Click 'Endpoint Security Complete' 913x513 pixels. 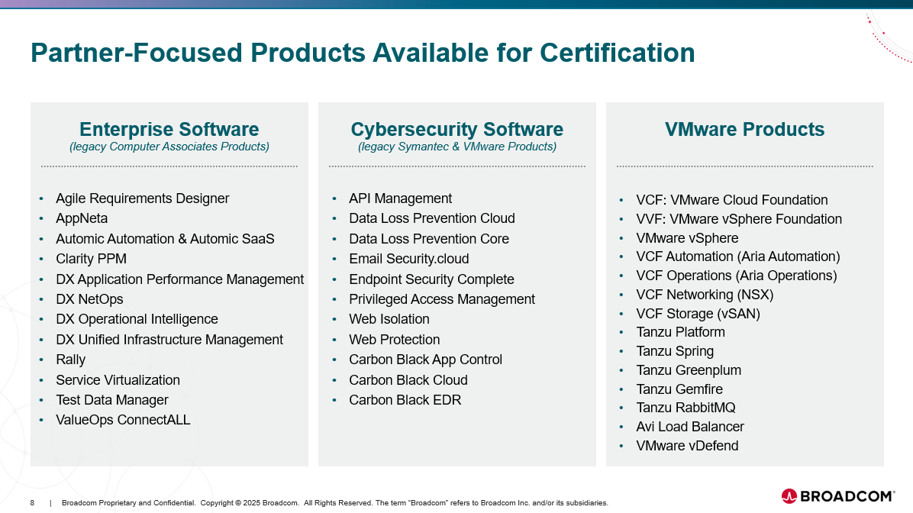tap(431, 279)
